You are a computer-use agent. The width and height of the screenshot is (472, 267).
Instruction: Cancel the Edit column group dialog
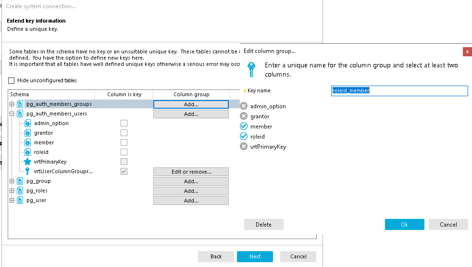click(448, 225)
